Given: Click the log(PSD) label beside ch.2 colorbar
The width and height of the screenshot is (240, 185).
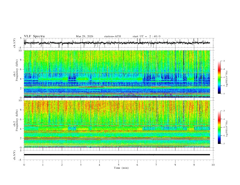Looking at the screenshot, I should point(227,128).
